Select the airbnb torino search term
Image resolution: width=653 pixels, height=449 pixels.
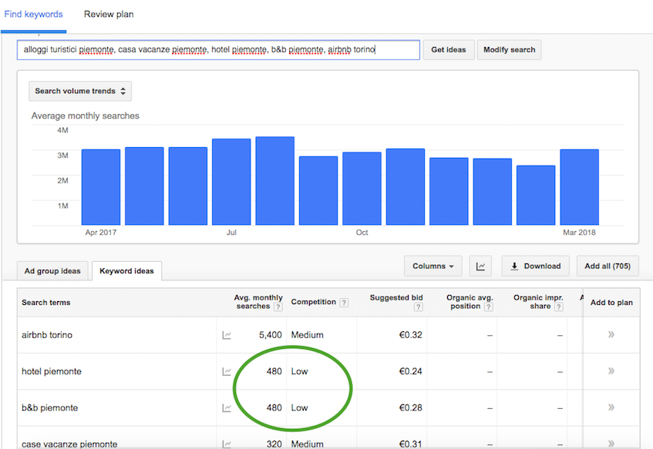[47, 335]
